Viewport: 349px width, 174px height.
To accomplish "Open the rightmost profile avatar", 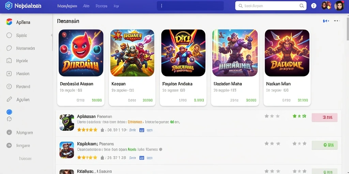I will click(339, 5).
